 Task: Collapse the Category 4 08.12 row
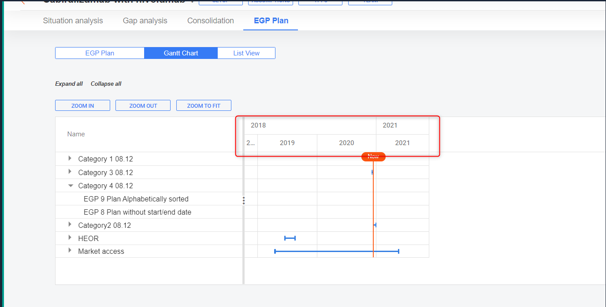click(x=71, y=186)
